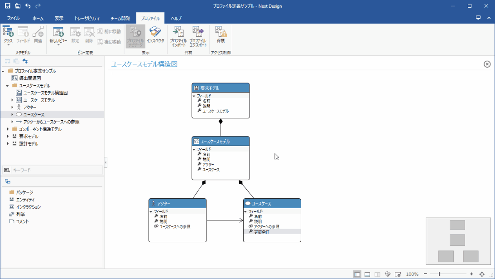
Task: Add a new class with the クラス icon
Action: click(x=8, y=33)
